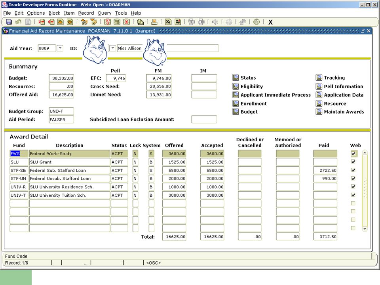Check Web checkbox in last empty row

pos(353,228)
